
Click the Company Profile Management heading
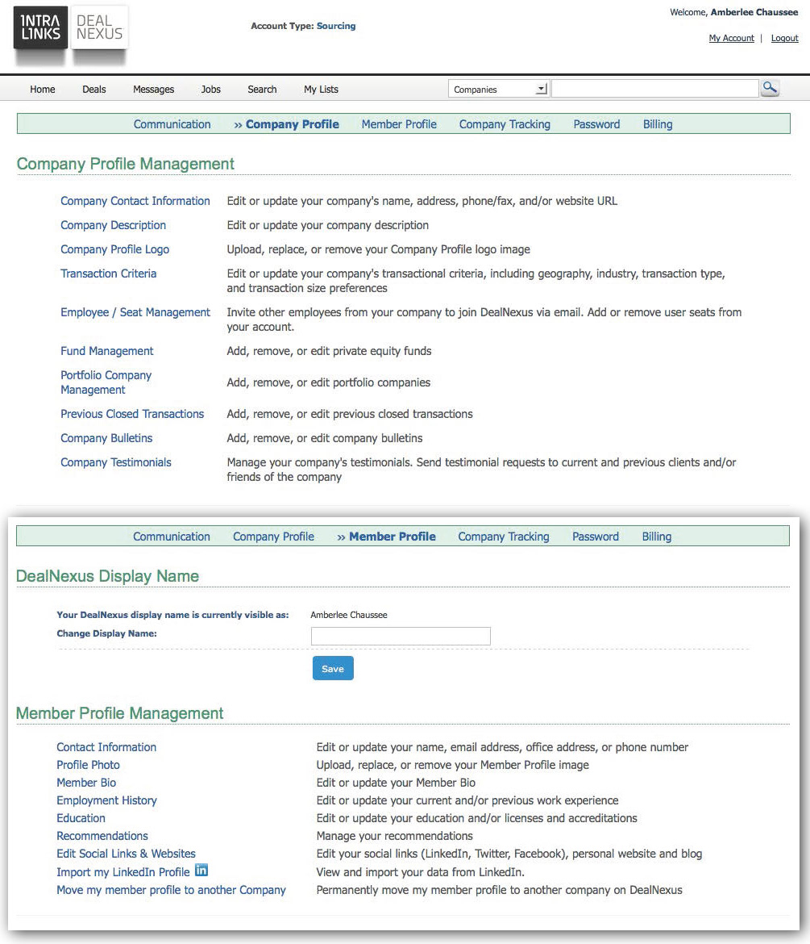(x=126, y=164)
